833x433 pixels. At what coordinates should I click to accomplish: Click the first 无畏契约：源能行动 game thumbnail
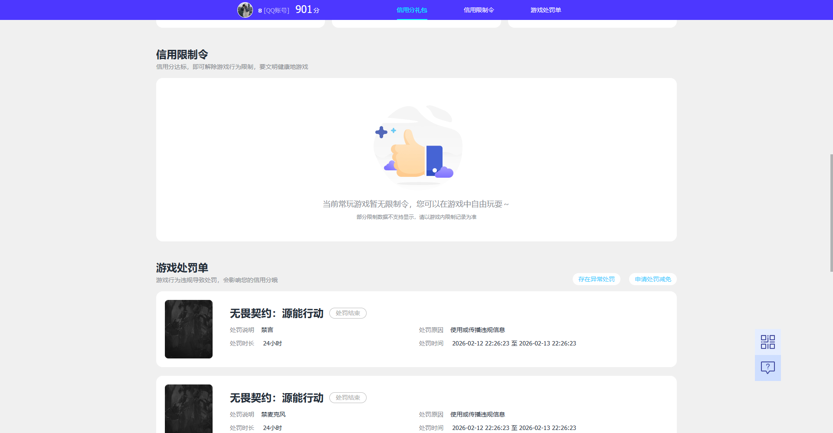point(188,329)
